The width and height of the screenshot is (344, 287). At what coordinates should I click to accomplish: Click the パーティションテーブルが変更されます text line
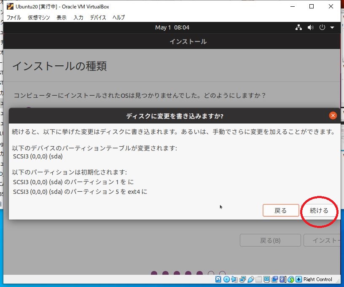coord(94,148)
